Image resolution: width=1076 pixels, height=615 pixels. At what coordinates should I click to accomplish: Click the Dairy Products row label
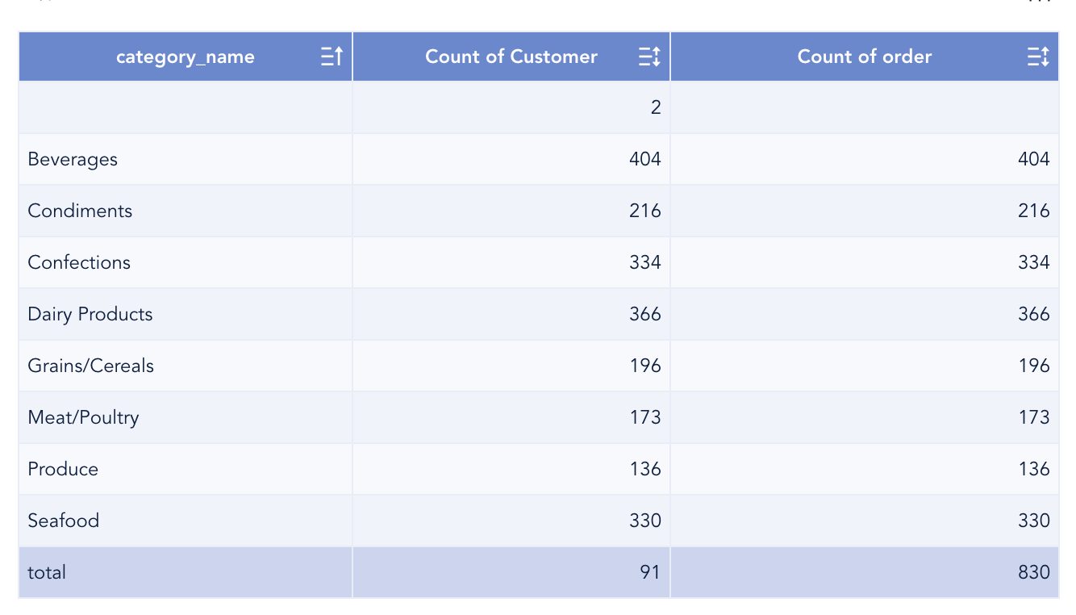point(90,314)
